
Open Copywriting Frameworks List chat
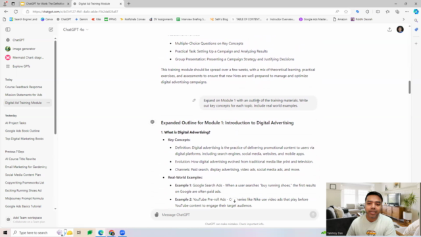click(x=24, y=183)
